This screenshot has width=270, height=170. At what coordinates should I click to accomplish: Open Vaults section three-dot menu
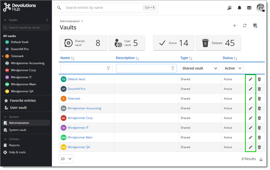[x=47, y=20]
